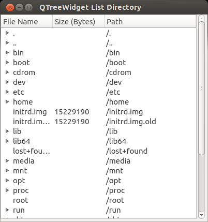Screen dimensions: 208x222
Task: Click the /proc path cell
Action: [x=115, y=190]
